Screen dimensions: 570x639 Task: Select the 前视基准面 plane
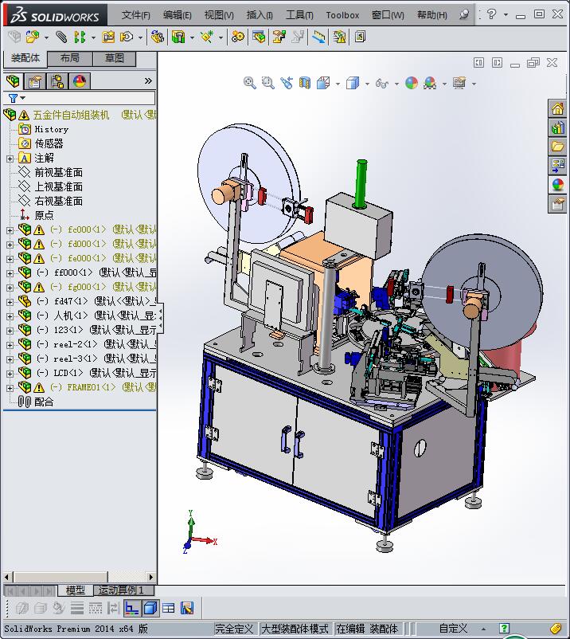pyautogui.click(x=59, y=172)
